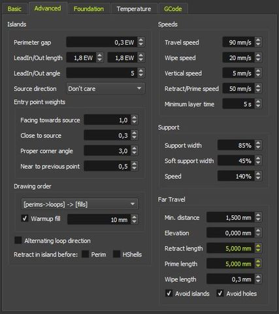This screenshot has width=279, height=314.
Task: Increase Travel speed with the up arrow
Action: [258, 40]
